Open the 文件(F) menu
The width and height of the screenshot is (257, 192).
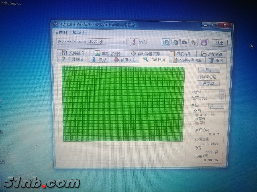tap(60, 32)
